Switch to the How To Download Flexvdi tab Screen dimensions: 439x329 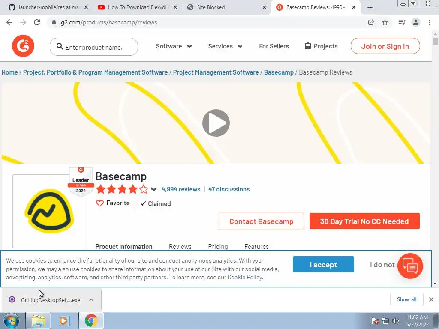[x=137, y=7]
